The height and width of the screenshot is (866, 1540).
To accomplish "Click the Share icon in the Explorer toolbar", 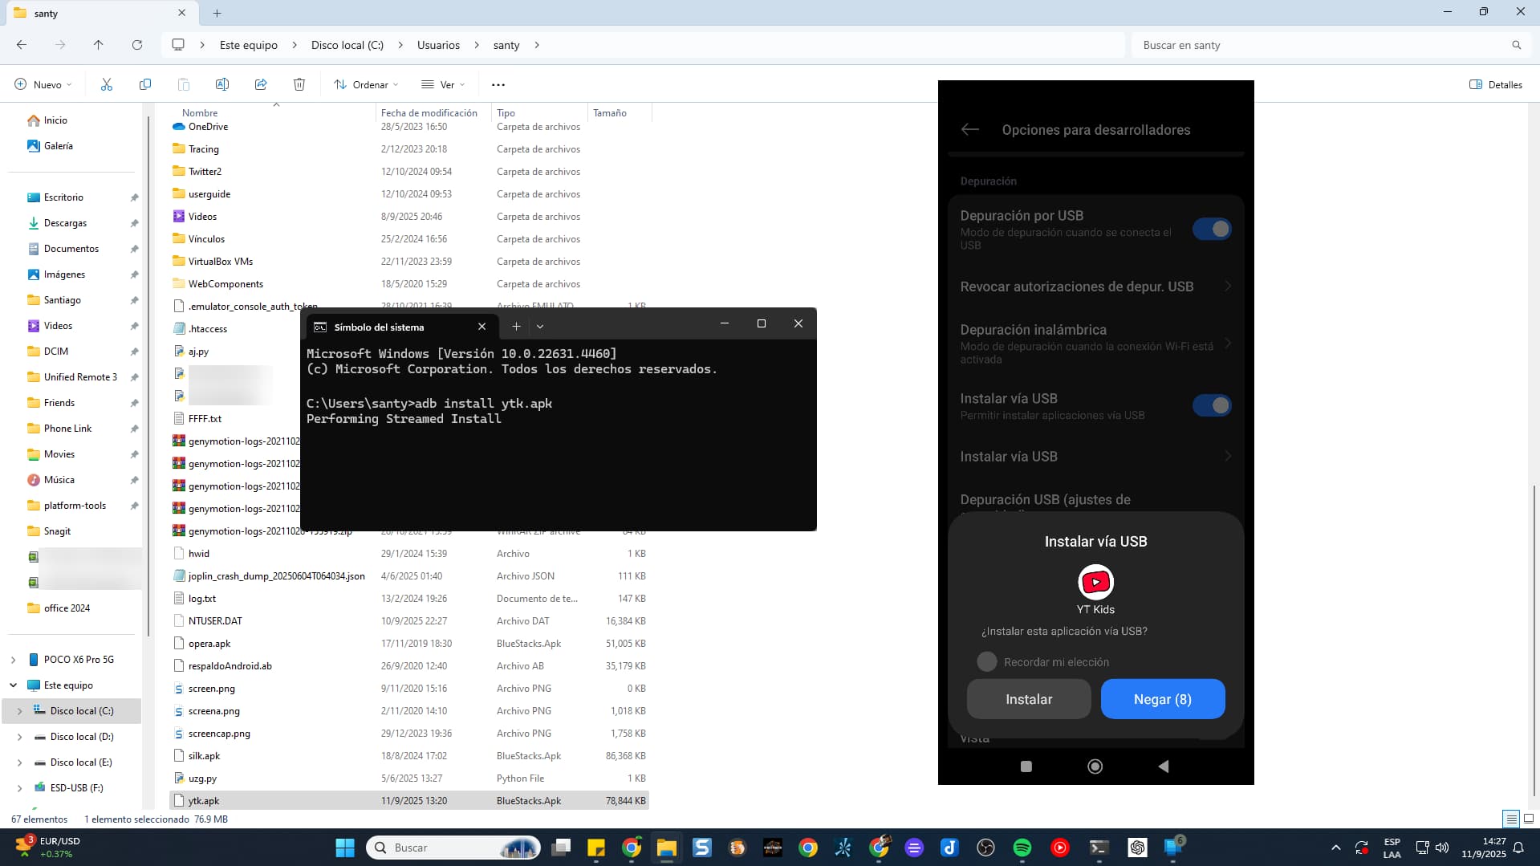I will [x=261, y=84].
